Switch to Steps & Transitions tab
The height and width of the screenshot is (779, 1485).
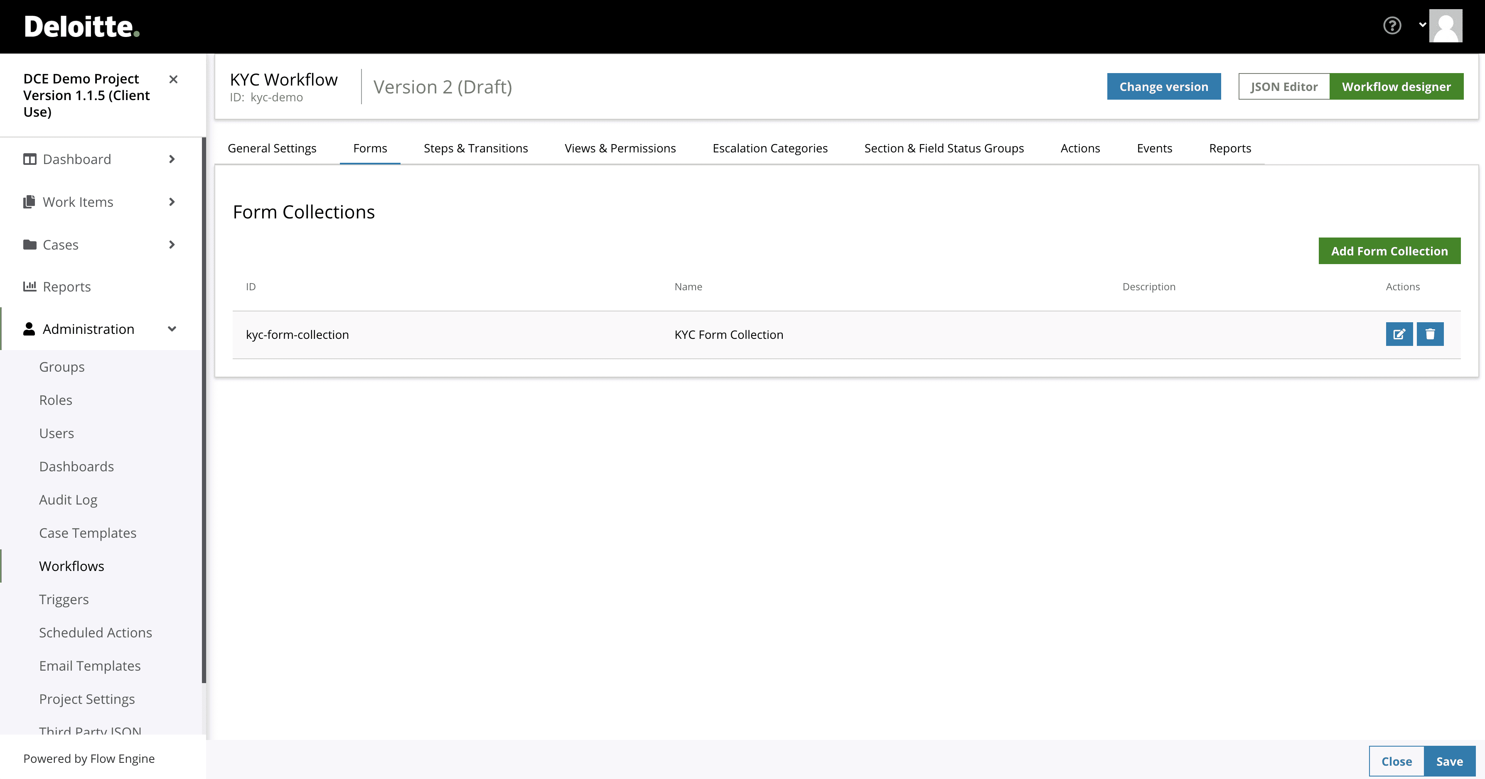(475, 148)
